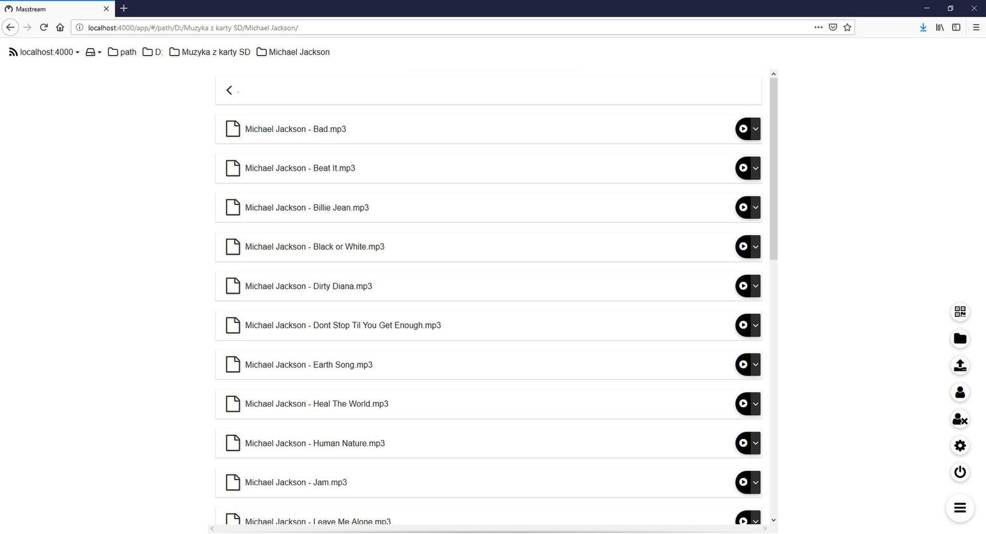986x534 pixels.
Task: Select Michael Jackson - Billie Jean.mp3 file name
Action: (x=307, y=207)
